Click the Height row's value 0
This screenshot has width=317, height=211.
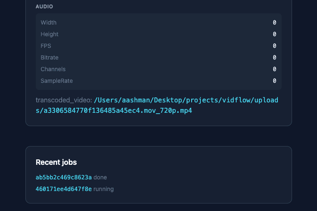[x=275, y=34]
